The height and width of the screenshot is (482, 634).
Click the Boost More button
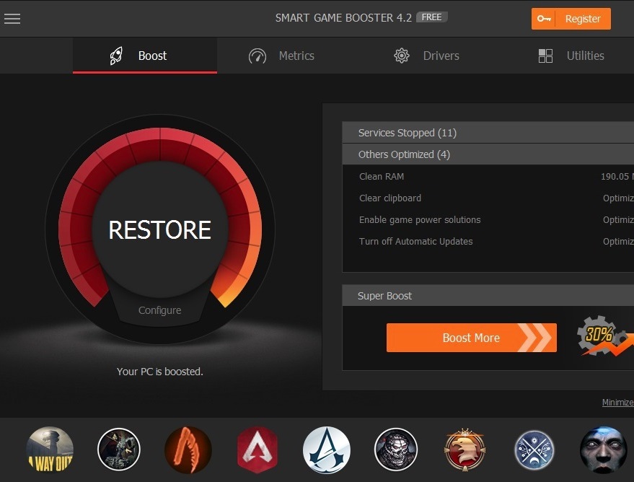click(x=472, y=338)
